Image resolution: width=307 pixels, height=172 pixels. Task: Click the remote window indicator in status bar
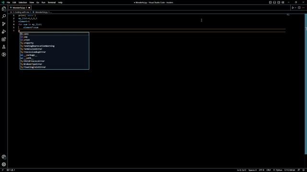click(2, 170)
